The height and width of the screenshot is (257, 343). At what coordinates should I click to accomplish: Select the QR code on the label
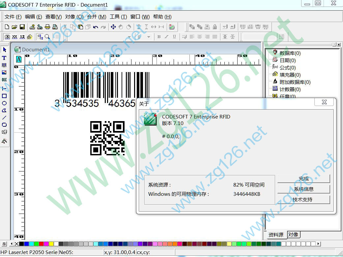[x=107, y=138]
